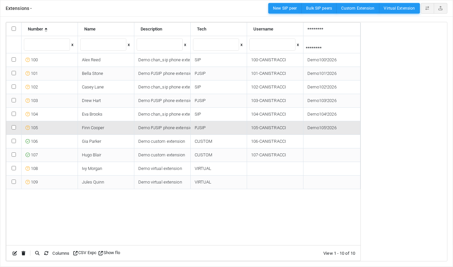Click the Custom Extension button
Image resolution: width=453 pixels, height=267 pixels.
[x=358, y=8]
